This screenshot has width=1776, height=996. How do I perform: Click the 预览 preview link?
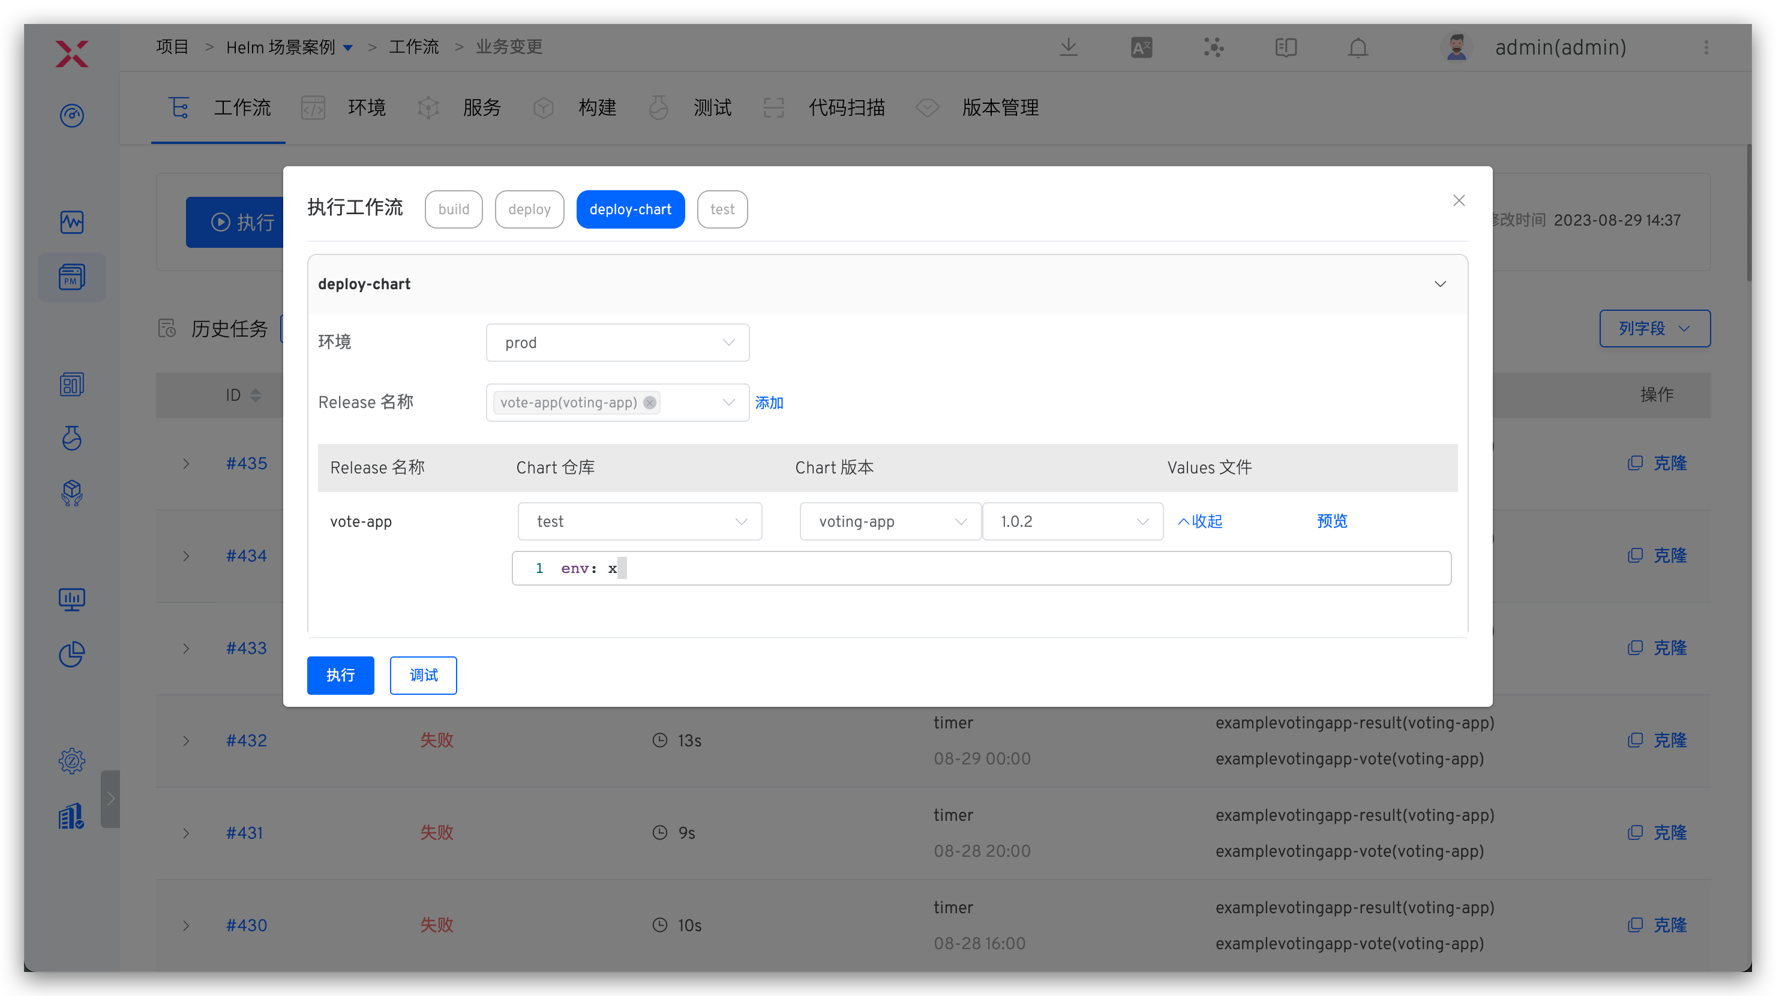(x=1331, y=521)
